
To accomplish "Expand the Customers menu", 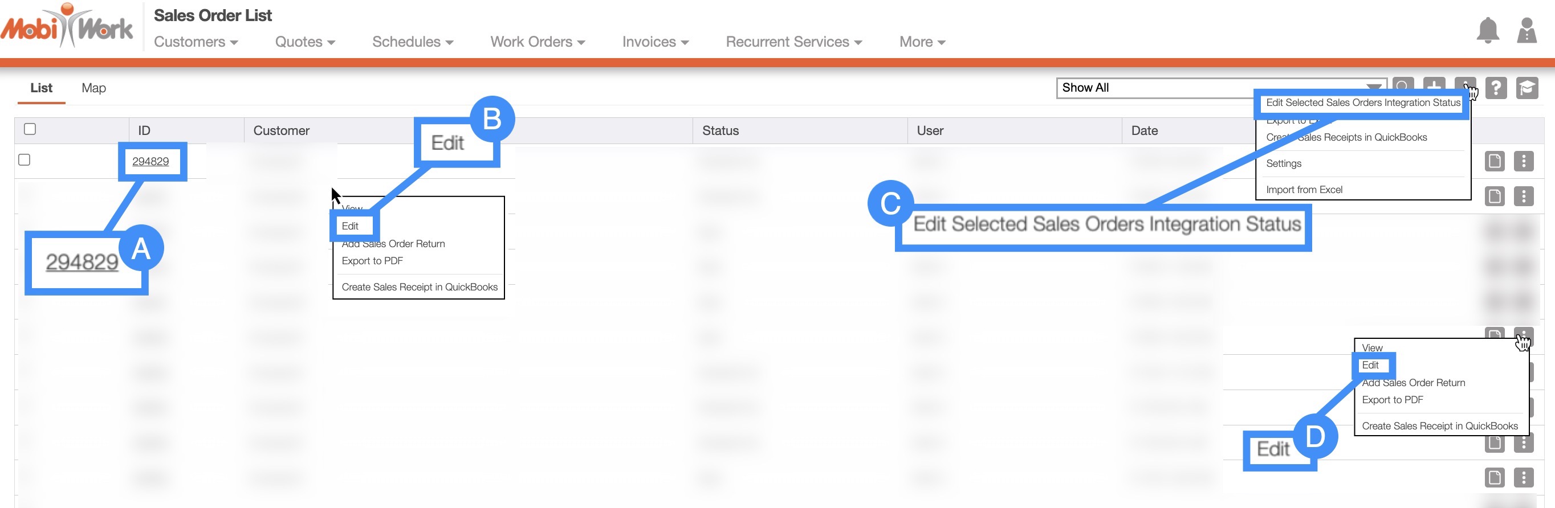I will (x=196, y=42).
